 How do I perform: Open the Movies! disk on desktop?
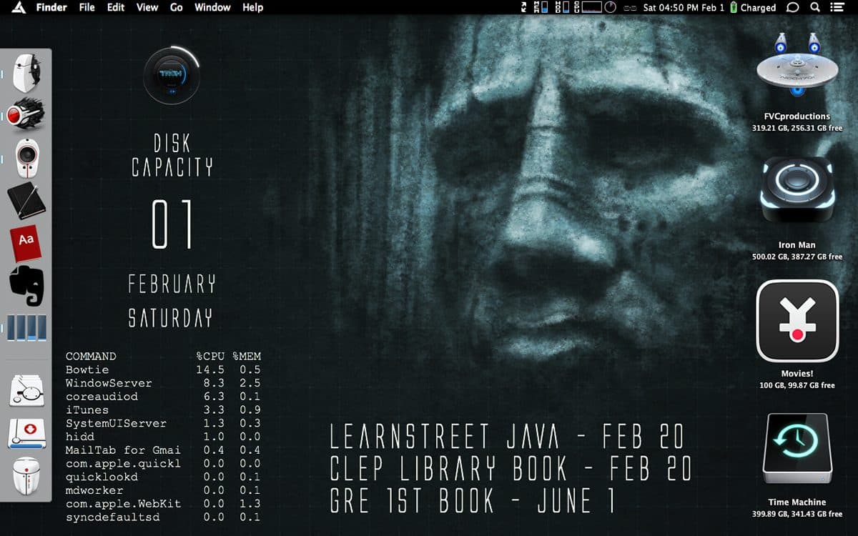797,322
